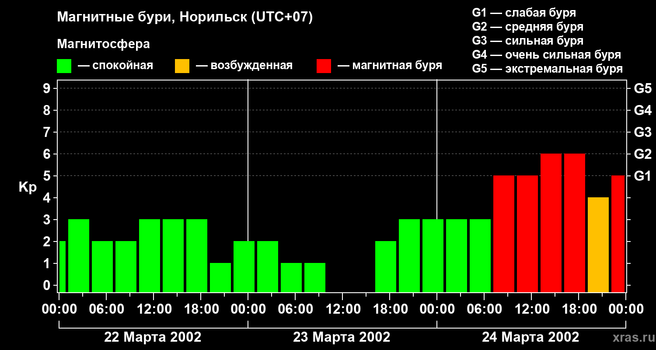Select the 'G3 — сильная буря' legend line
Image resolution: width=656 pixels, height=350 pixels.
coord(528,41)
